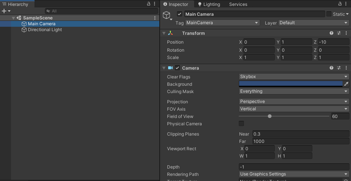Viewport: 351px width, 181px height.
Task: Lock the Hierarchy panel with the padlock
Action: tap(148, 4)
